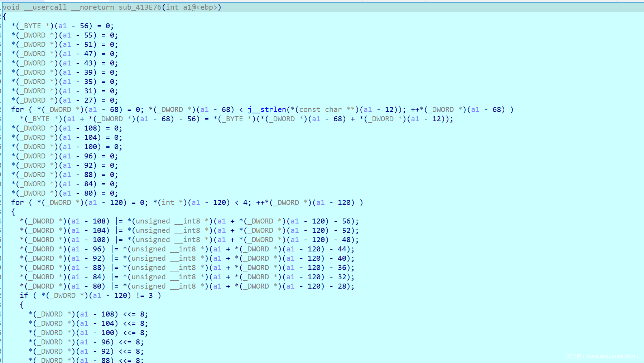Viewport: 644px width, 363px height.
Task: Place cursor on the a1 - 55 assignment line
Action: (x=64, y=35)
